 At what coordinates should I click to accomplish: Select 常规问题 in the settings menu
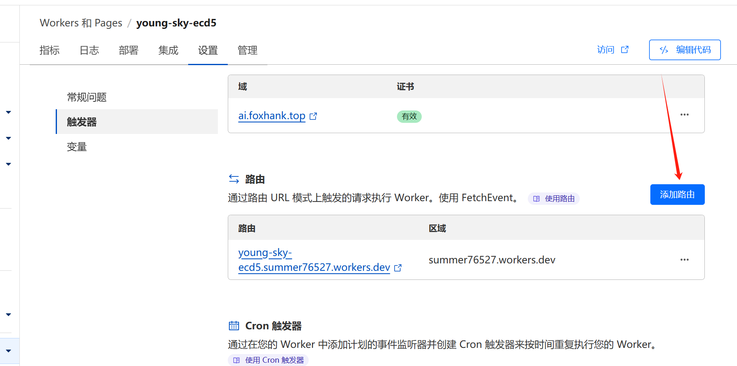(87, 97)
